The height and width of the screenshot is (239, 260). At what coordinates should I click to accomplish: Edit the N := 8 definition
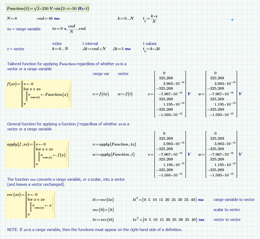pos(12,19)
